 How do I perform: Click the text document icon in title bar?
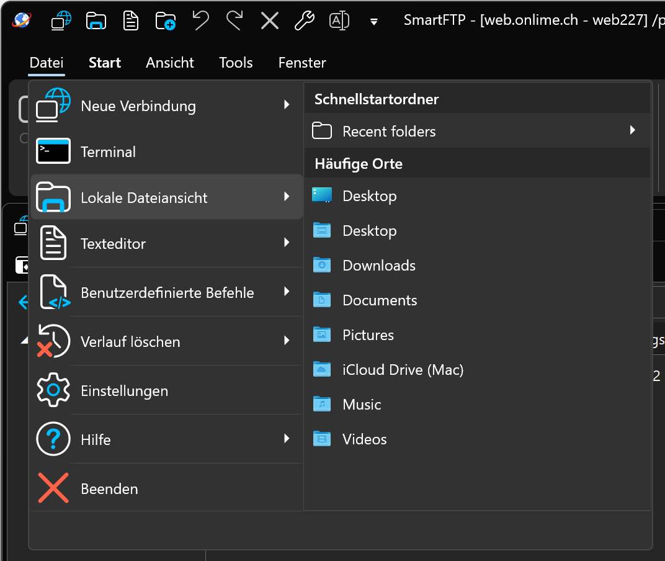coord(131,20)
